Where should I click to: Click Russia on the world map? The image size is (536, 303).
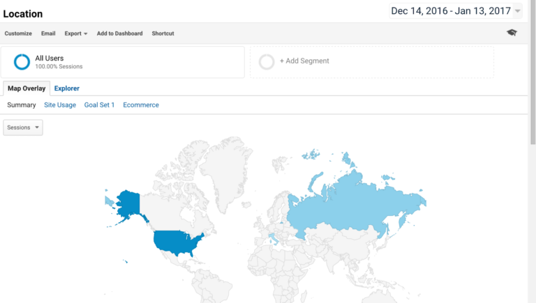(x=356, y=205)
